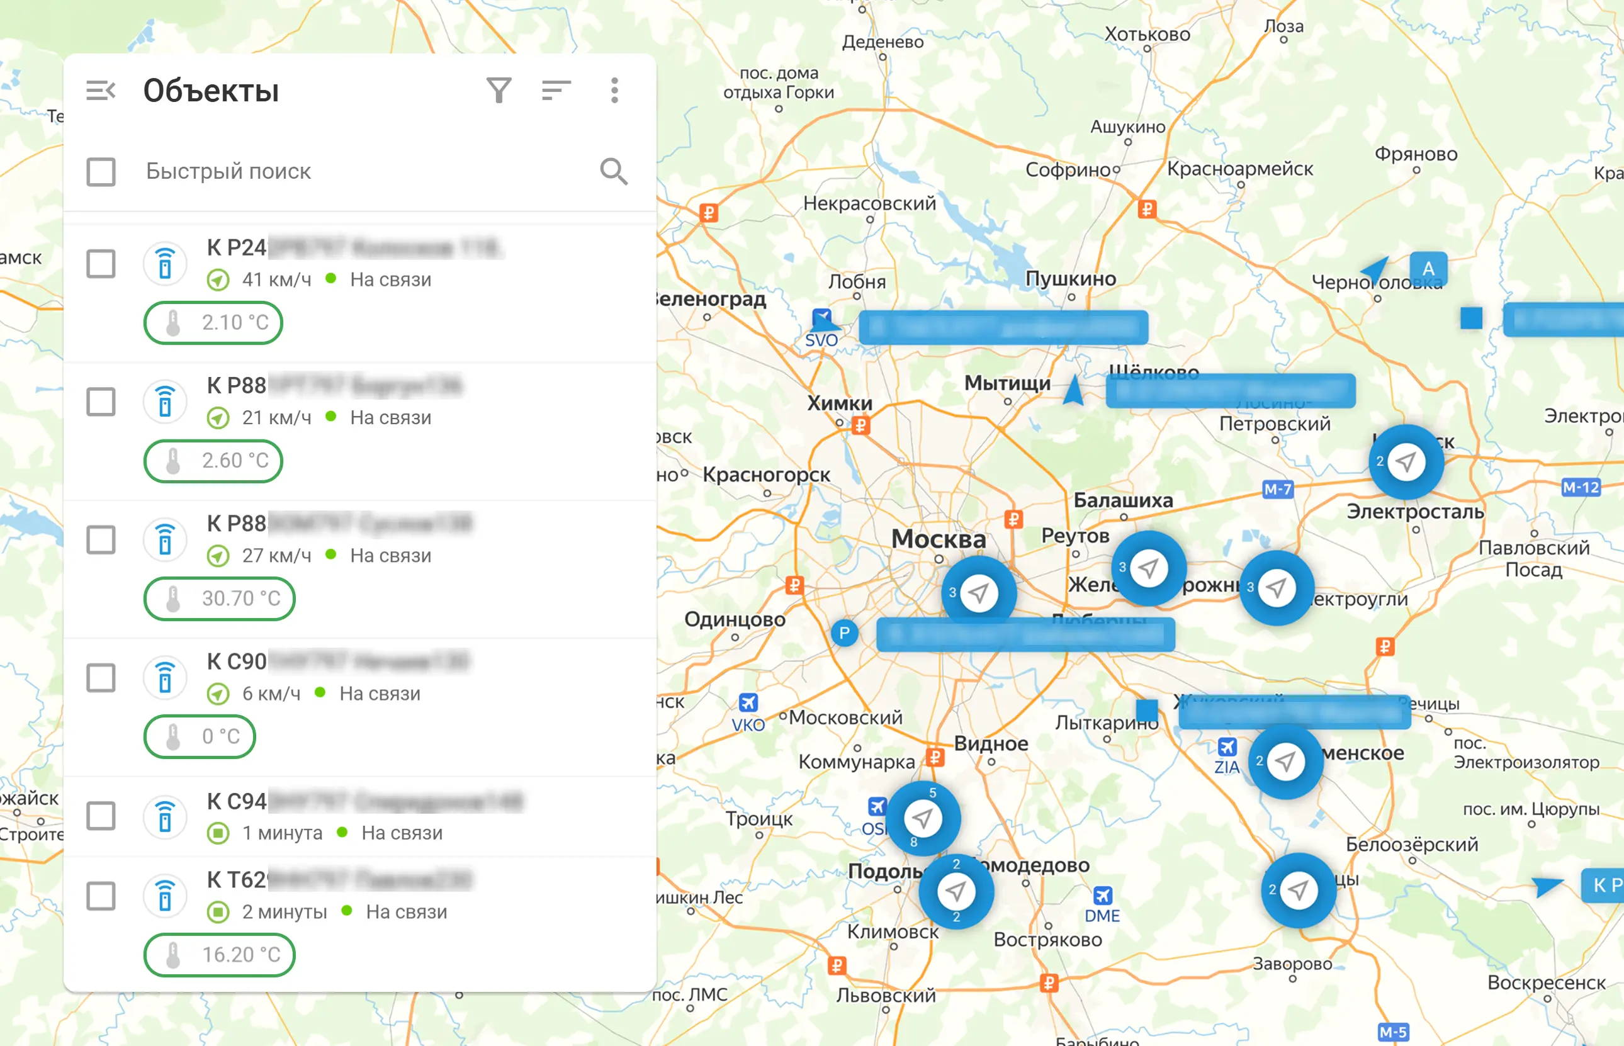Click the sort icon in the Объекты header

[x=556, y=91]
